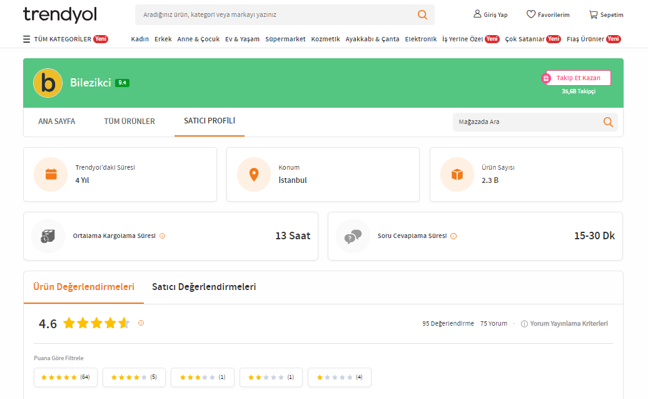Viewport: 648px width, 399px height.
Task: Filter by one-star reviews (4)
Action: (340, 377)
